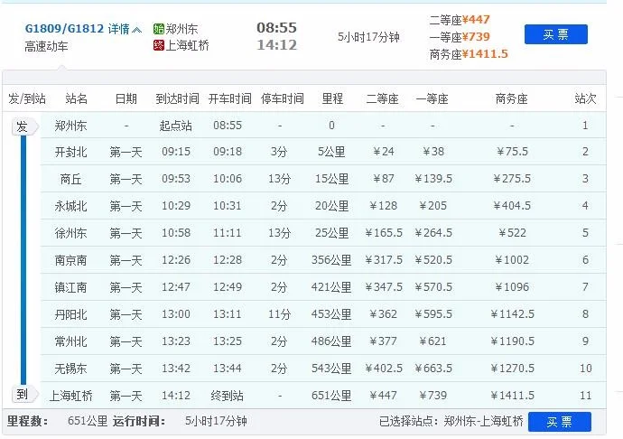Click the red 终 terminal-station icon
The width and height of the screenshot is (623, 439).
pyautogui.click(x=159, y=45)
